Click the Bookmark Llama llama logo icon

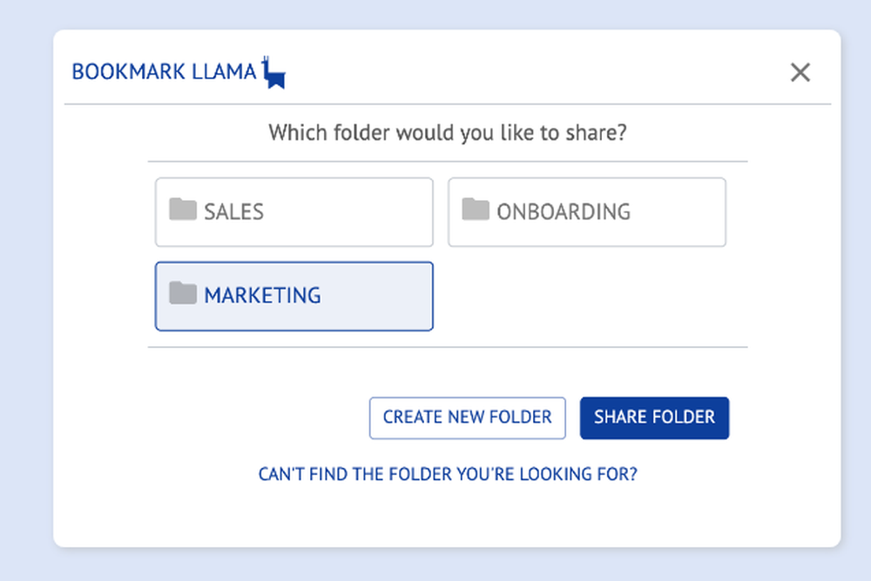273,72
